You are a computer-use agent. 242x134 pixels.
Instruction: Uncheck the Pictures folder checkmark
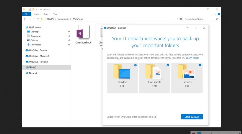click(x=200, y=65)
